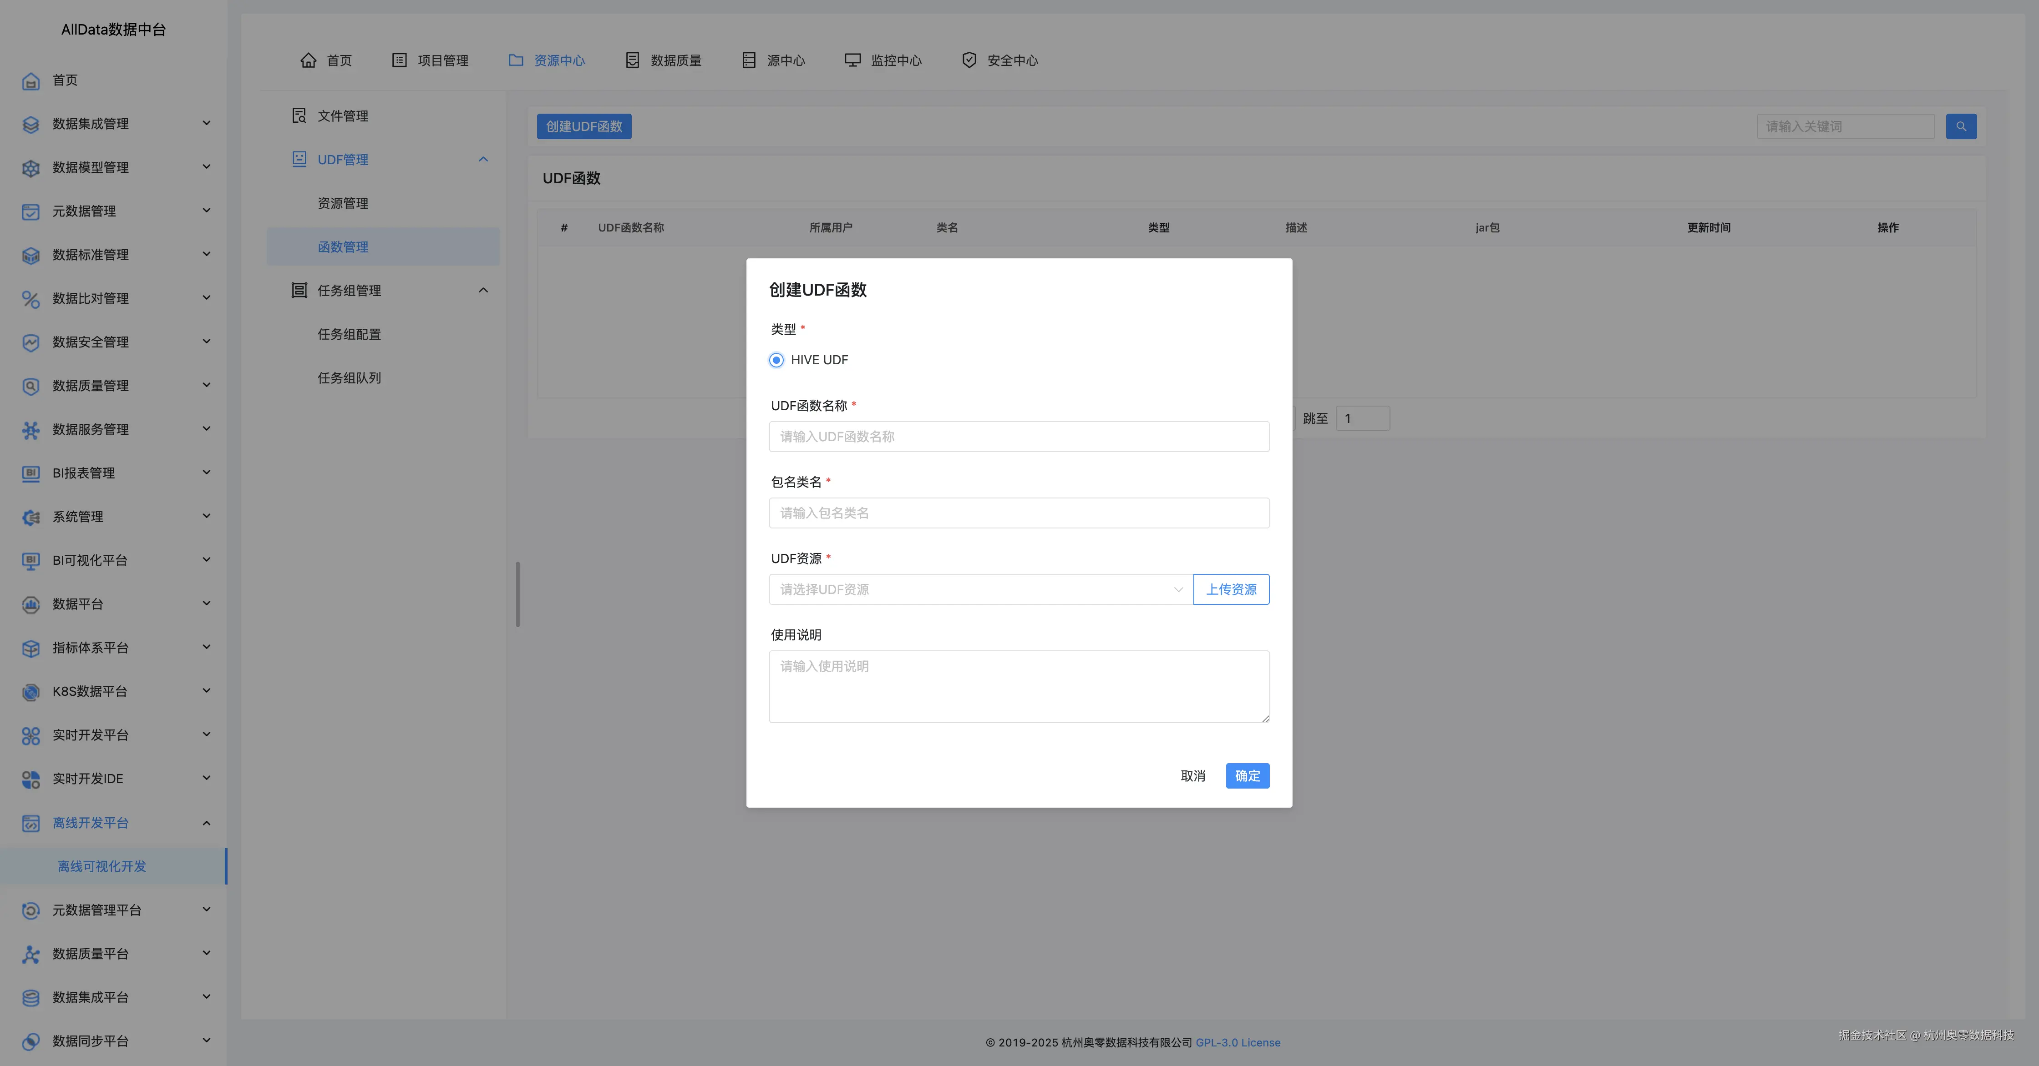Click the 上传资源 button
This screenshot has height=1066, width=2039.
pyautogui.click(x=1231, y=589)
